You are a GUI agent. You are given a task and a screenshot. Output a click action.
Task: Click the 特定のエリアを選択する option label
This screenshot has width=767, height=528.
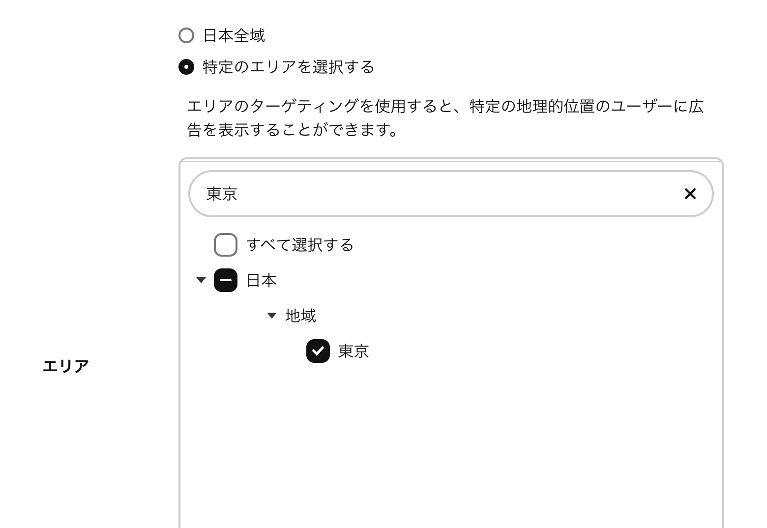[289, 67]
